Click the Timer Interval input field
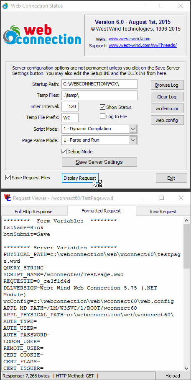191x380 pixels. pyautogui.click(x=70, y=107)
